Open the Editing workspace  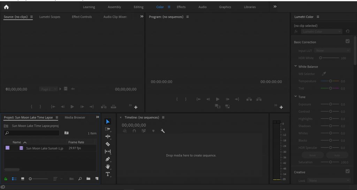click(138, 7)
